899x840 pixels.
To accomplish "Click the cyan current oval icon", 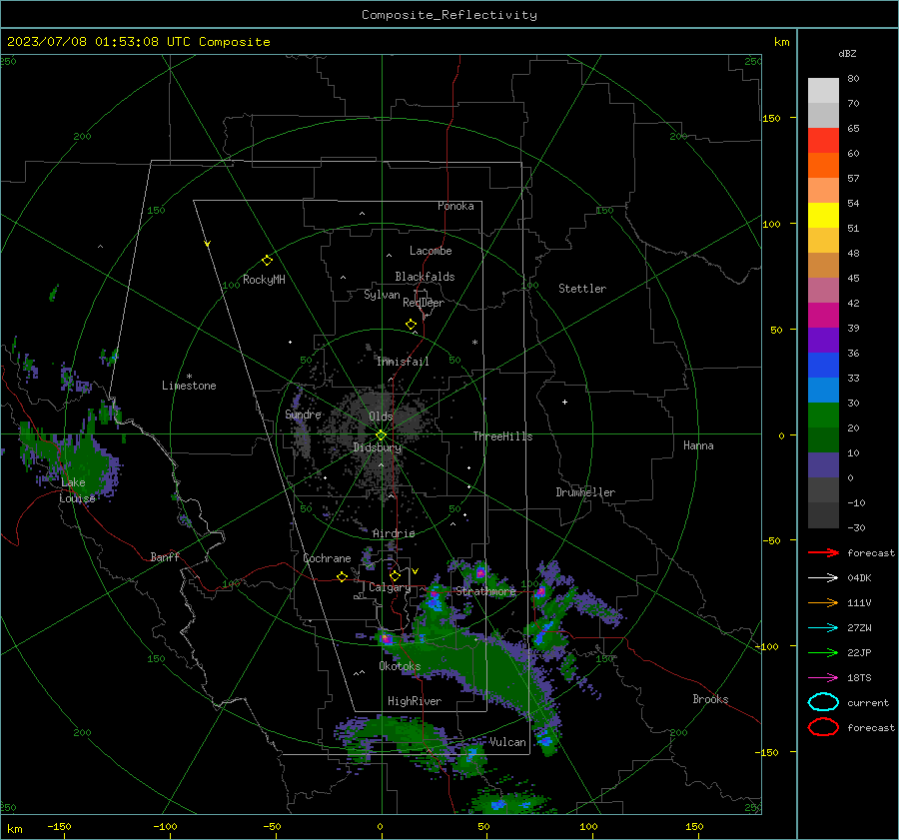I will (823, 702).
